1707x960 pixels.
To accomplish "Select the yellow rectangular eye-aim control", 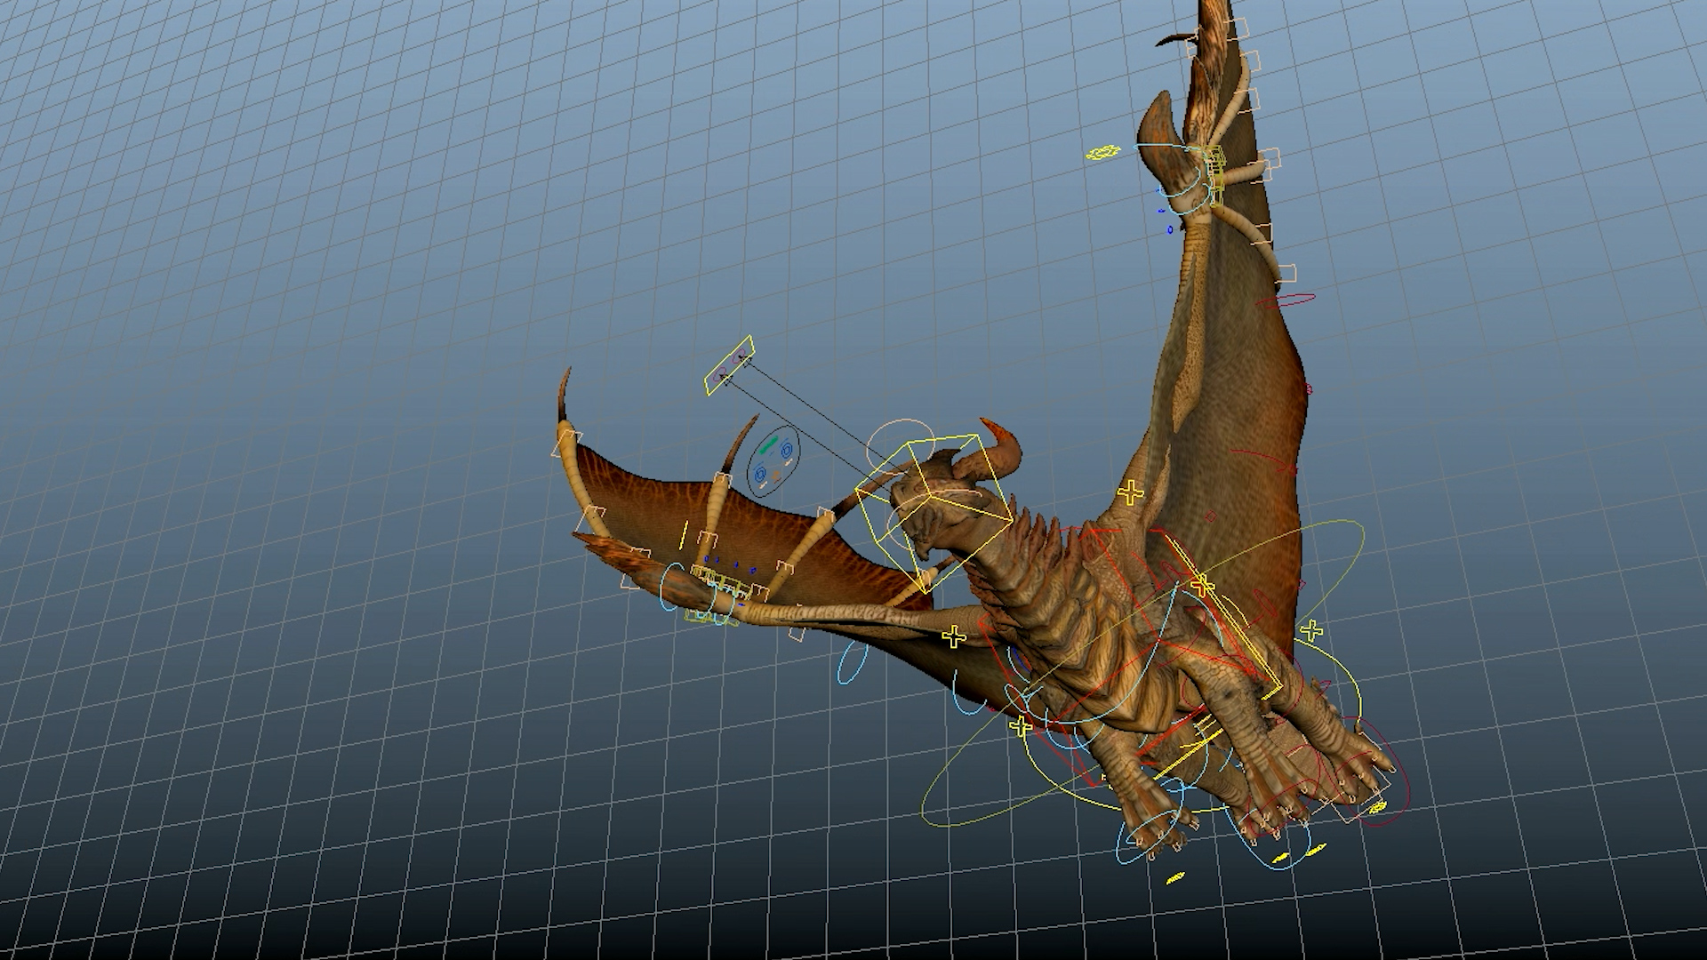I will [x=729, y=364].
